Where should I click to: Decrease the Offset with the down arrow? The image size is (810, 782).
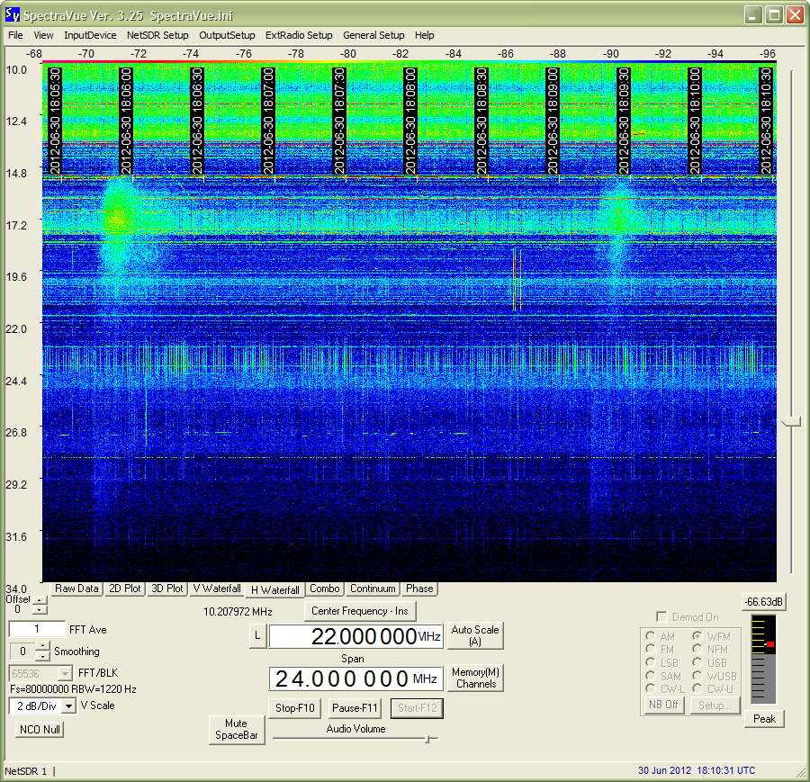[x=40, y=609]
